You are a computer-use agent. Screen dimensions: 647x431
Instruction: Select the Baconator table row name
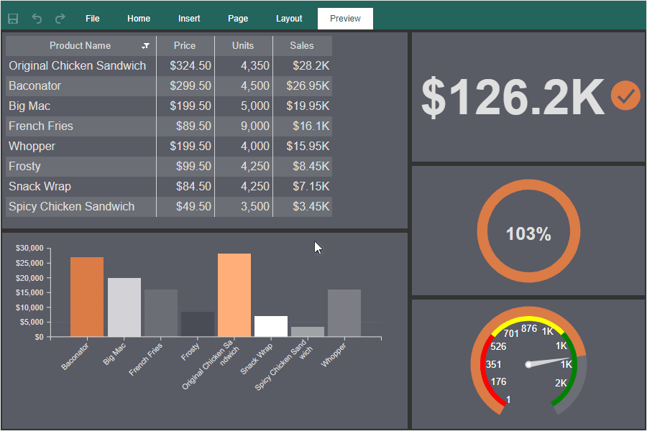[35, 85]
